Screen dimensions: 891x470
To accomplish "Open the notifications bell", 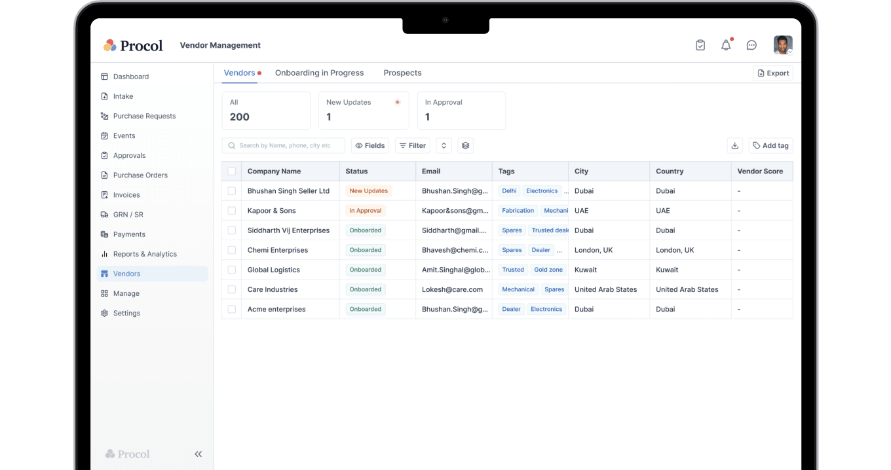I will (x=725, y=45).
